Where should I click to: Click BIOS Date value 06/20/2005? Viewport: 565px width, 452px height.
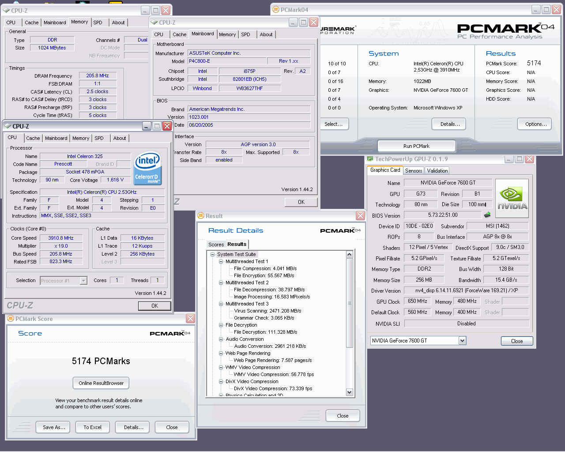249,125
